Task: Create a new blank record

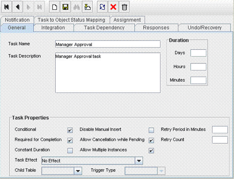Action: pyautogui.click(x=54, y=7)
